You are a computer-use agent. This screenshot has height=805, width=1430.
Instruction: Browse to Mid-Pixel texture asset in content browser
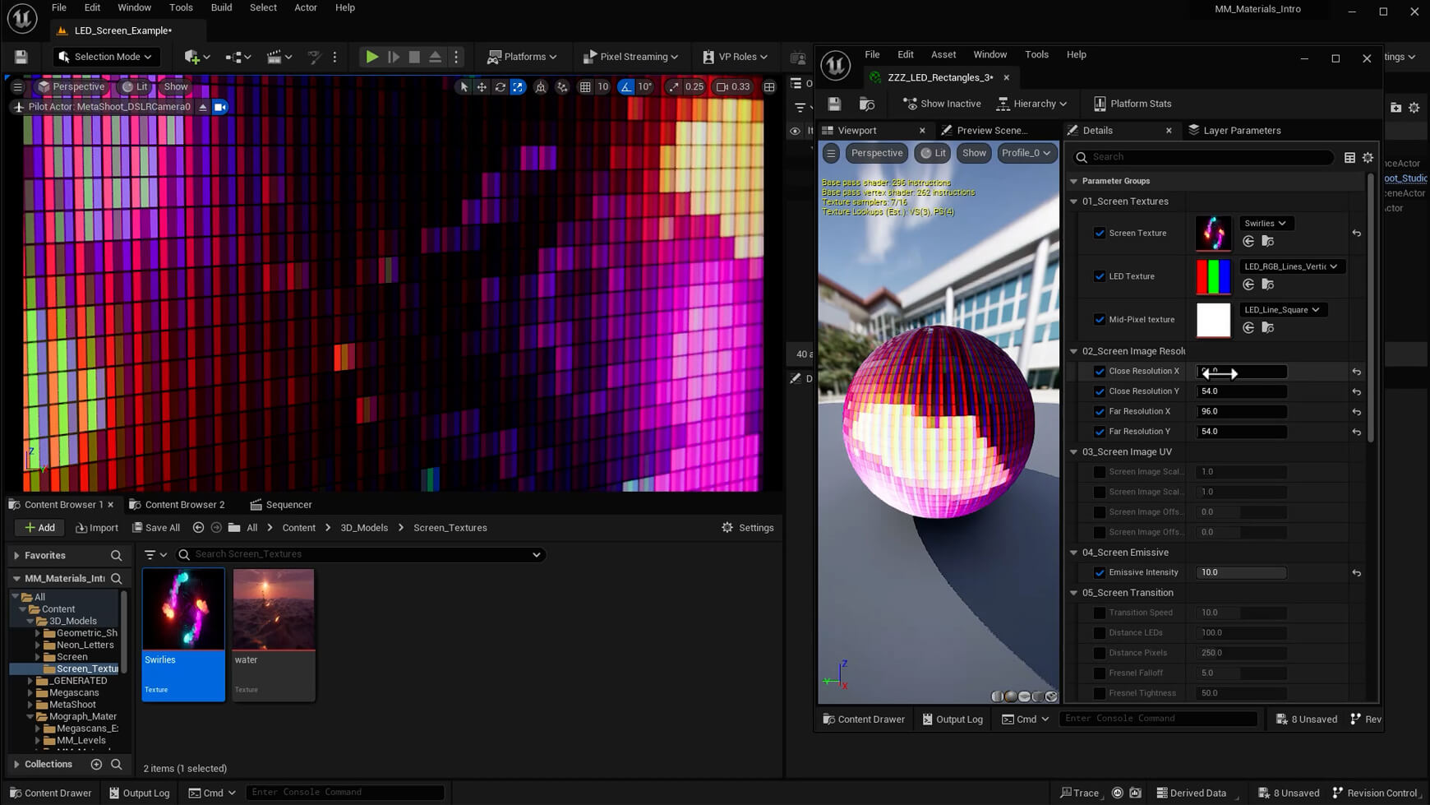1268,328
